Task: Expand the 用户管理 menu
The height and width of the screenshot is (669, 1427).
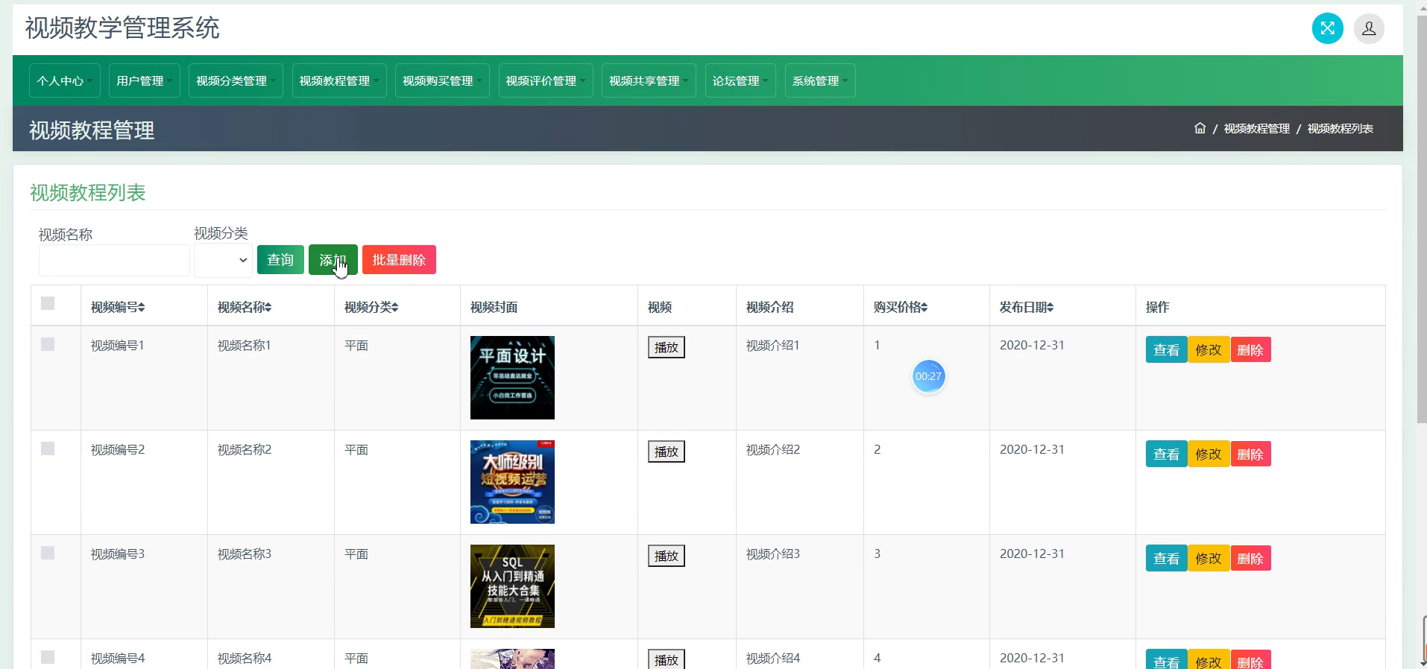Action: (144, 80)
